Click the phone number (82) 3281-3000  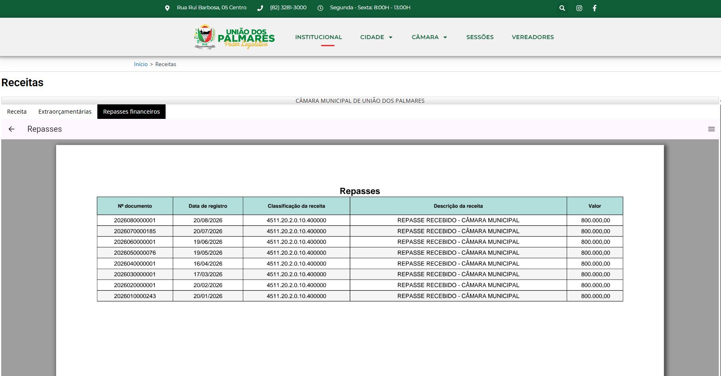[x=288, y=8]
